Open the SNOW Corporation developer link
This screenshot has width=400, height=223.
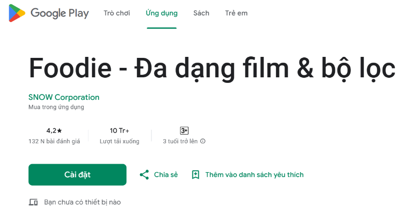point(64,97)
